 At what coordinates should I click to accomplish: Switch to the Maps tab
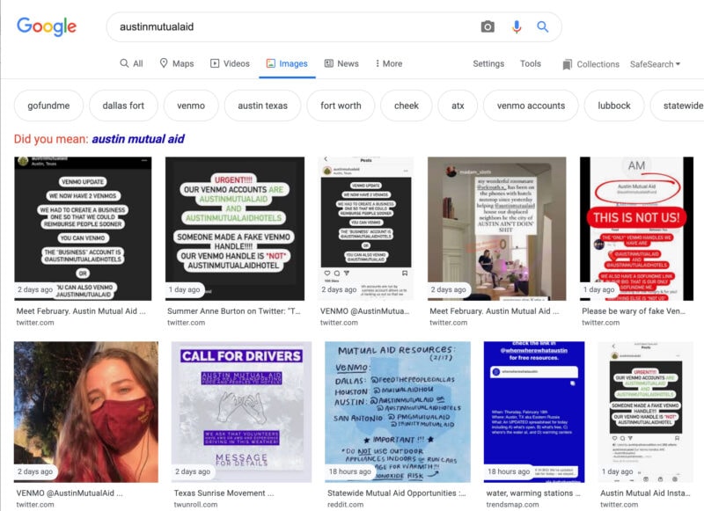[177, 63]
